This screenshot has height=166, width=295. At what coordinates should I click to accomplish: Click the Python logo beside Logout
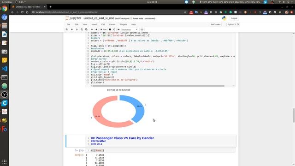point(224,18)
